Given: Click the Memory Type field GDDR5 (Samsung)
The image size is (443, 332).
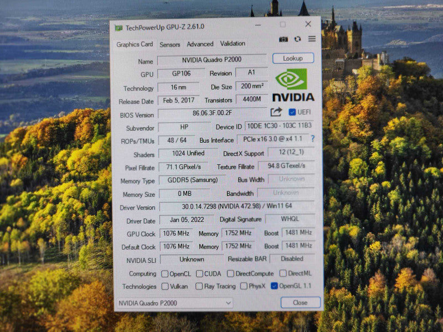Looking at the screenshot, I should tap(192, 180).
